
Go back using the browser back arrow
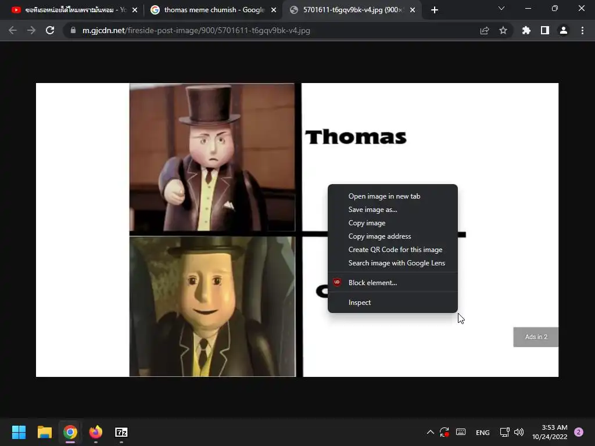(x=13, y=30)
